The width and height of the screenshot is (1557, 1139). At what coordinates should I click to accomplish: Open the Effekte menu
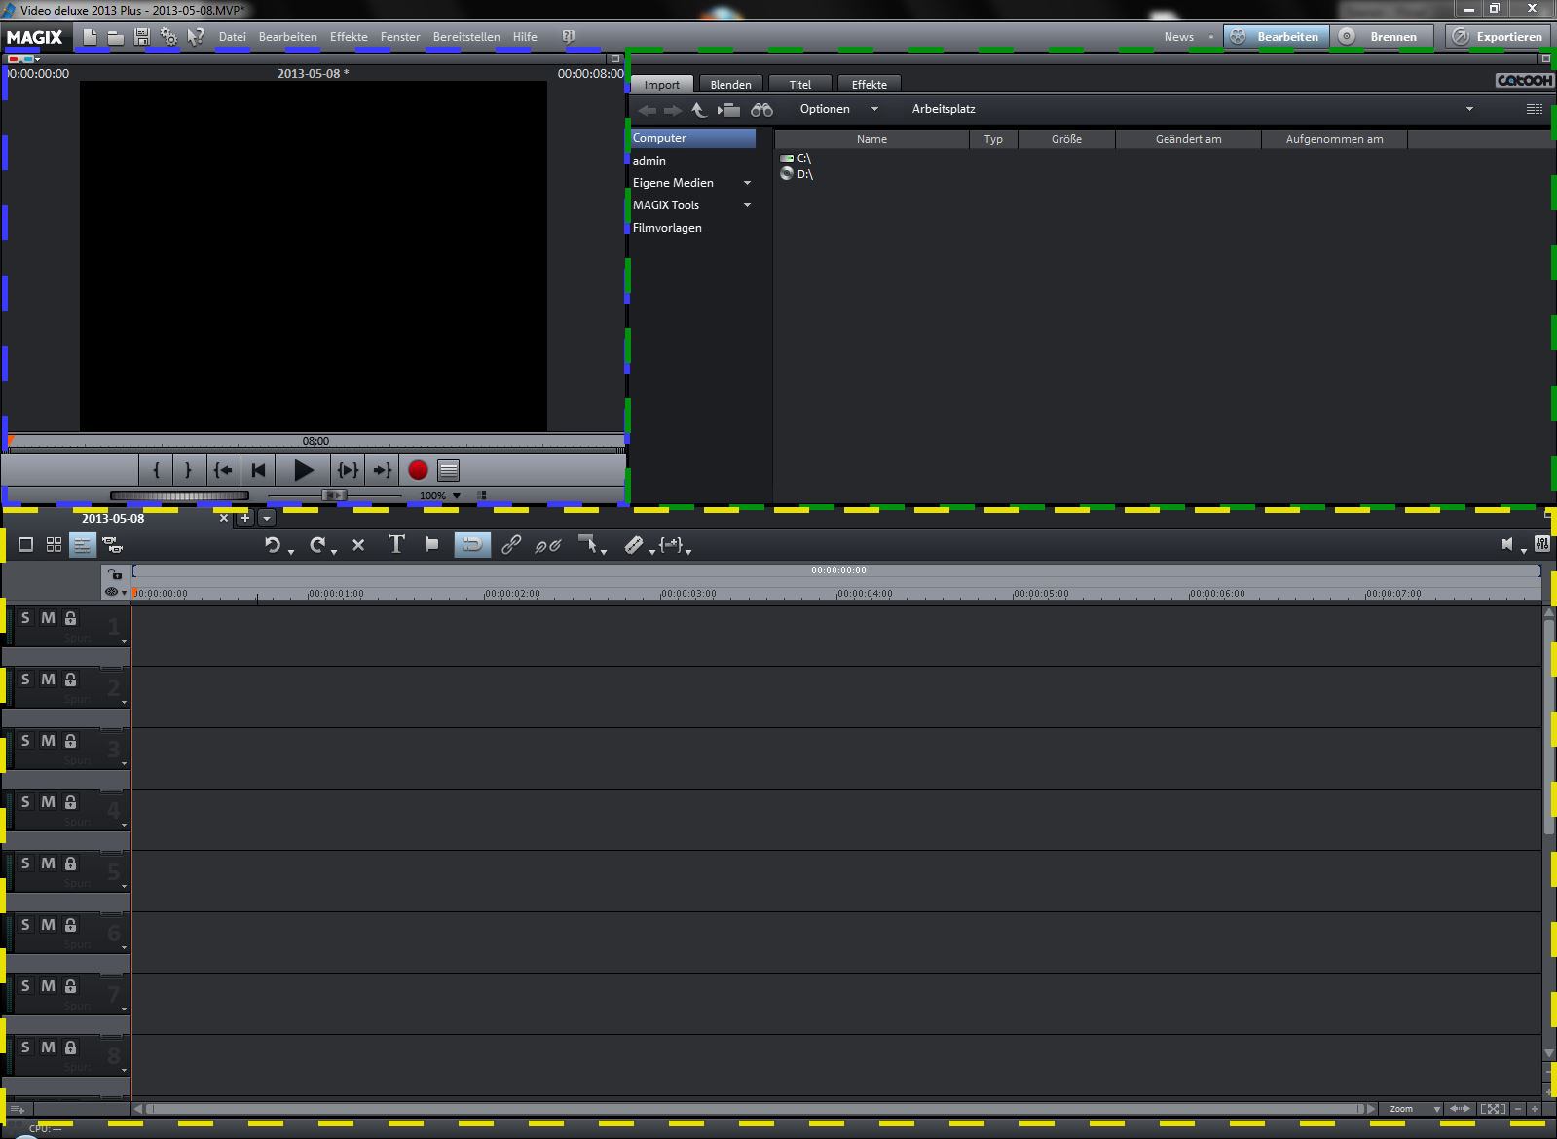pyautogui.click(x=349, y=37)
